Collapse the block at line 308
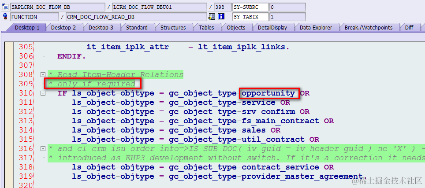425x188 pixels. pos(43,74)
